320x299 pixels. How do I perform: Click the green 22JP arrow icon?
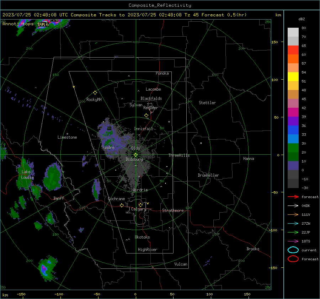(293, 232)
